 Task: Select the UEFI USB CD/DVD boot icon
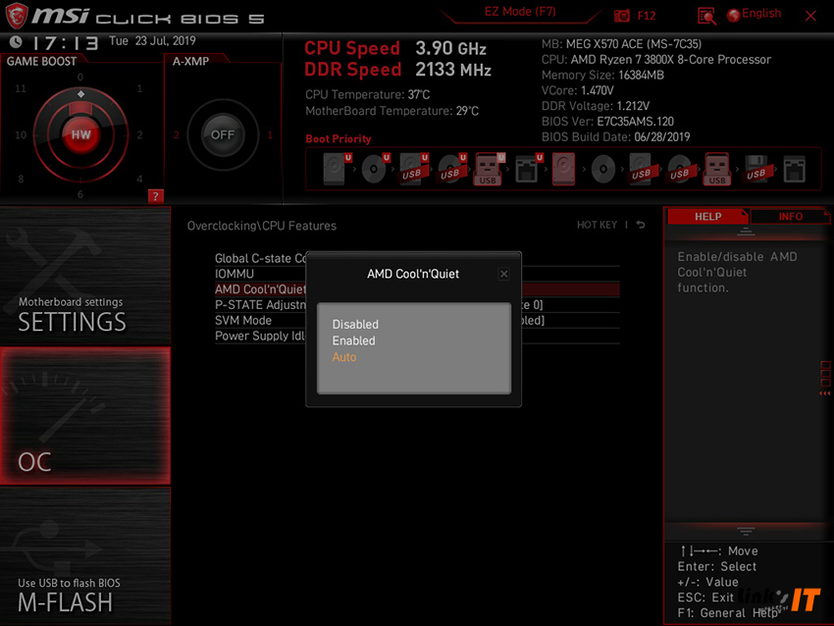point(452,169)
